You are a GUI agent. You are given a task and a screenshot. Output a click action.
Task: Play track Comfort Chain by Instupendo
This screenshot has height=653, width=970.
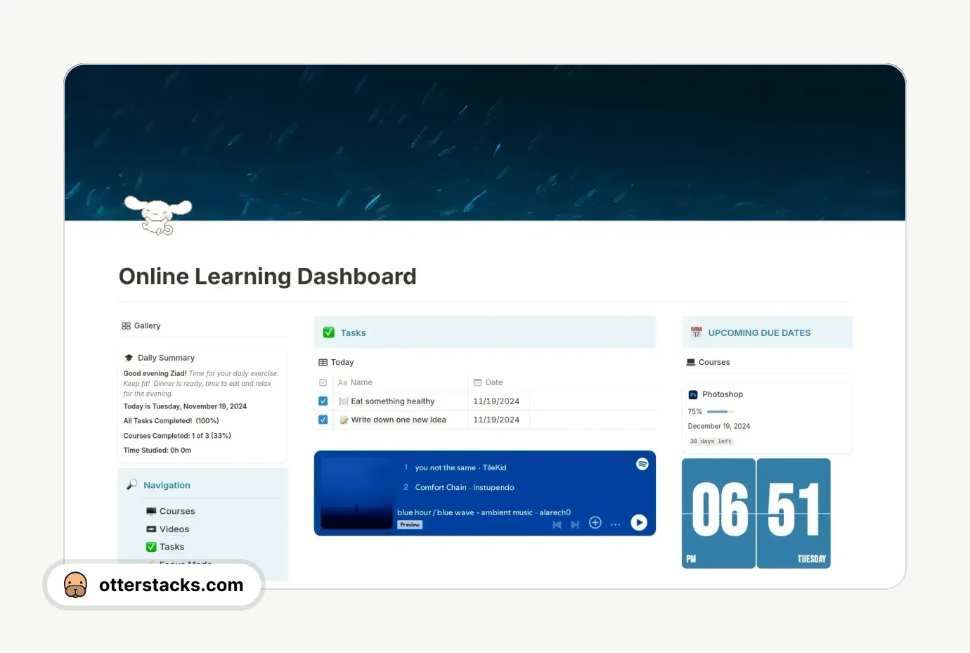pyautogui.click(x=465, y=487)
